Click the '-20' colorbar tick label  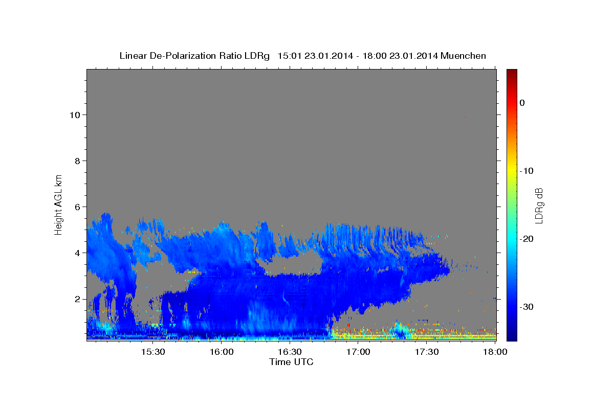526,239
